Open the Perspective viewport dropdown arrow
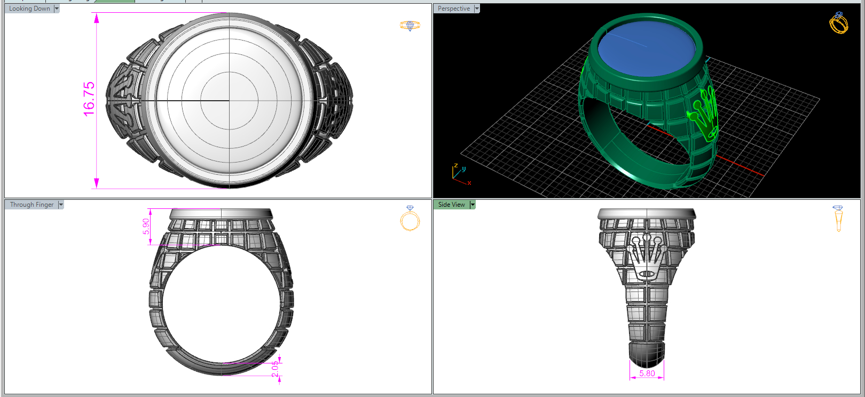This screenshot has height=397, width=865. pos(477,9)
